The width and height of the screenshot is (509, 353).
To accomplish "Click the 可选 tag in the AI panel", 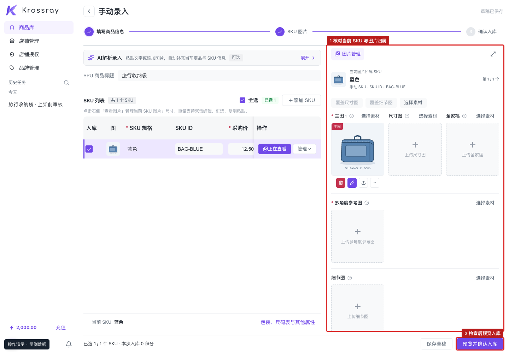I will (x=236, y=58).
